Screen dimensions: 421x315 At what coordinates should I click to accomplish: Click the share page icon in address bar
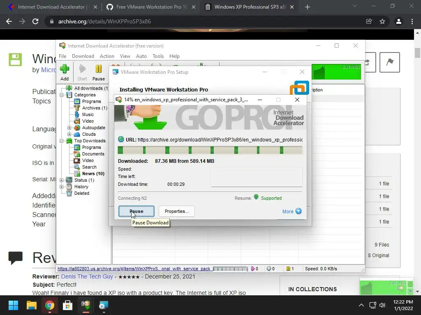tap(369, 21)
